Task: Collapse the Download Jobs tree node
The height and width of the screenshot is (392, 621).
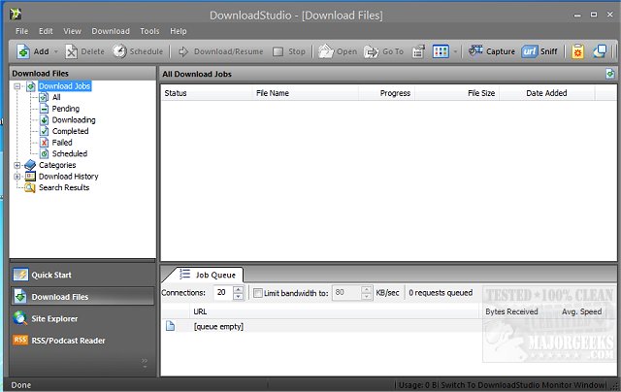Action: pos(17,86)
